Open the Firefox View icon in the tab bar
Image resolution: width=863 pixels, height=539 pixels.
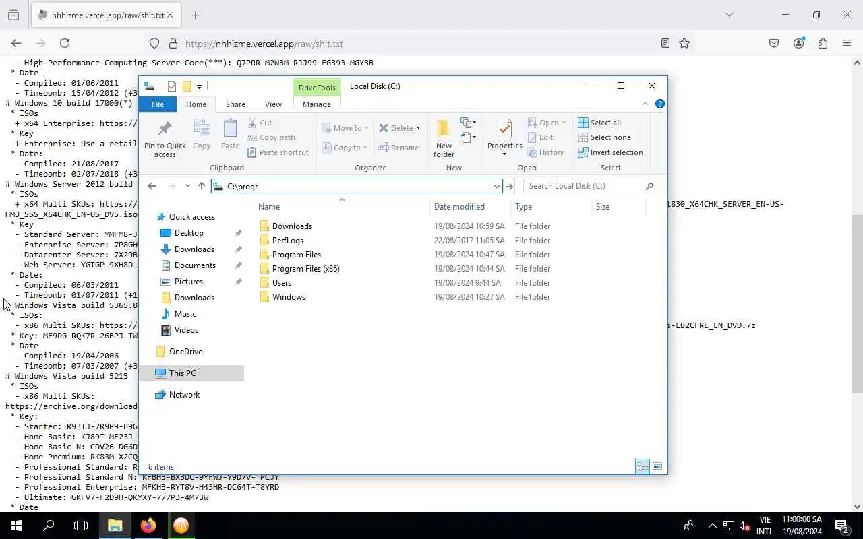[13, 15]
